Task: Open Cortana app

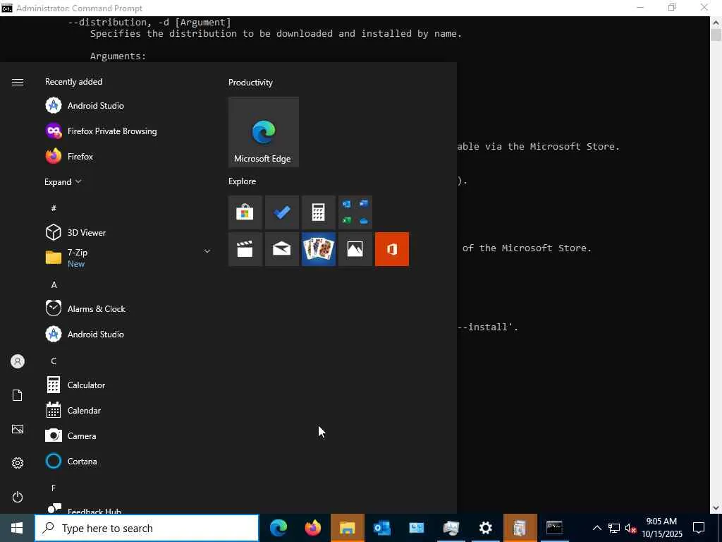Action: coord(128,461)
